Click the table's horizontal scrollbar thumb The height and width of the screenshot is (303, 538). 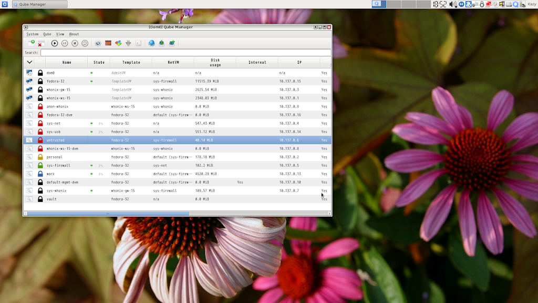[x=108, y=214]
